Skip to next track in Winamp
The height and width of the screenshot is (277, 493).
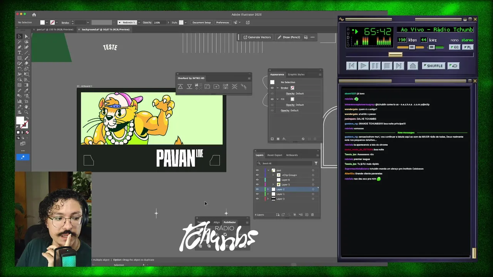tap(399, 66)
